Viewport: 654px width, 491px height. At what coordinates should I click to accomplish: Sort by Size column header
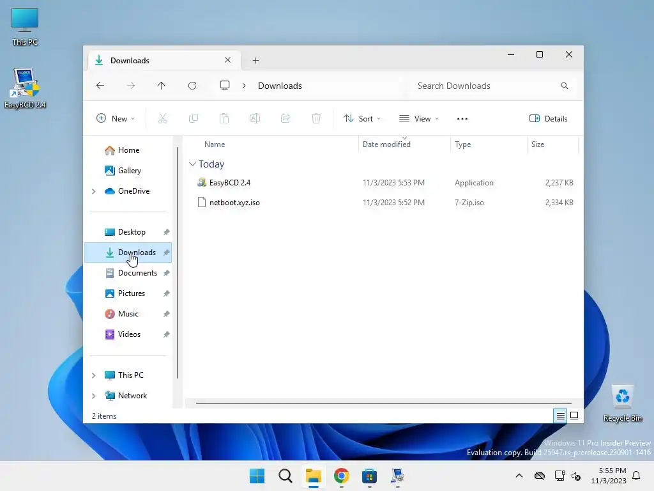552,144
